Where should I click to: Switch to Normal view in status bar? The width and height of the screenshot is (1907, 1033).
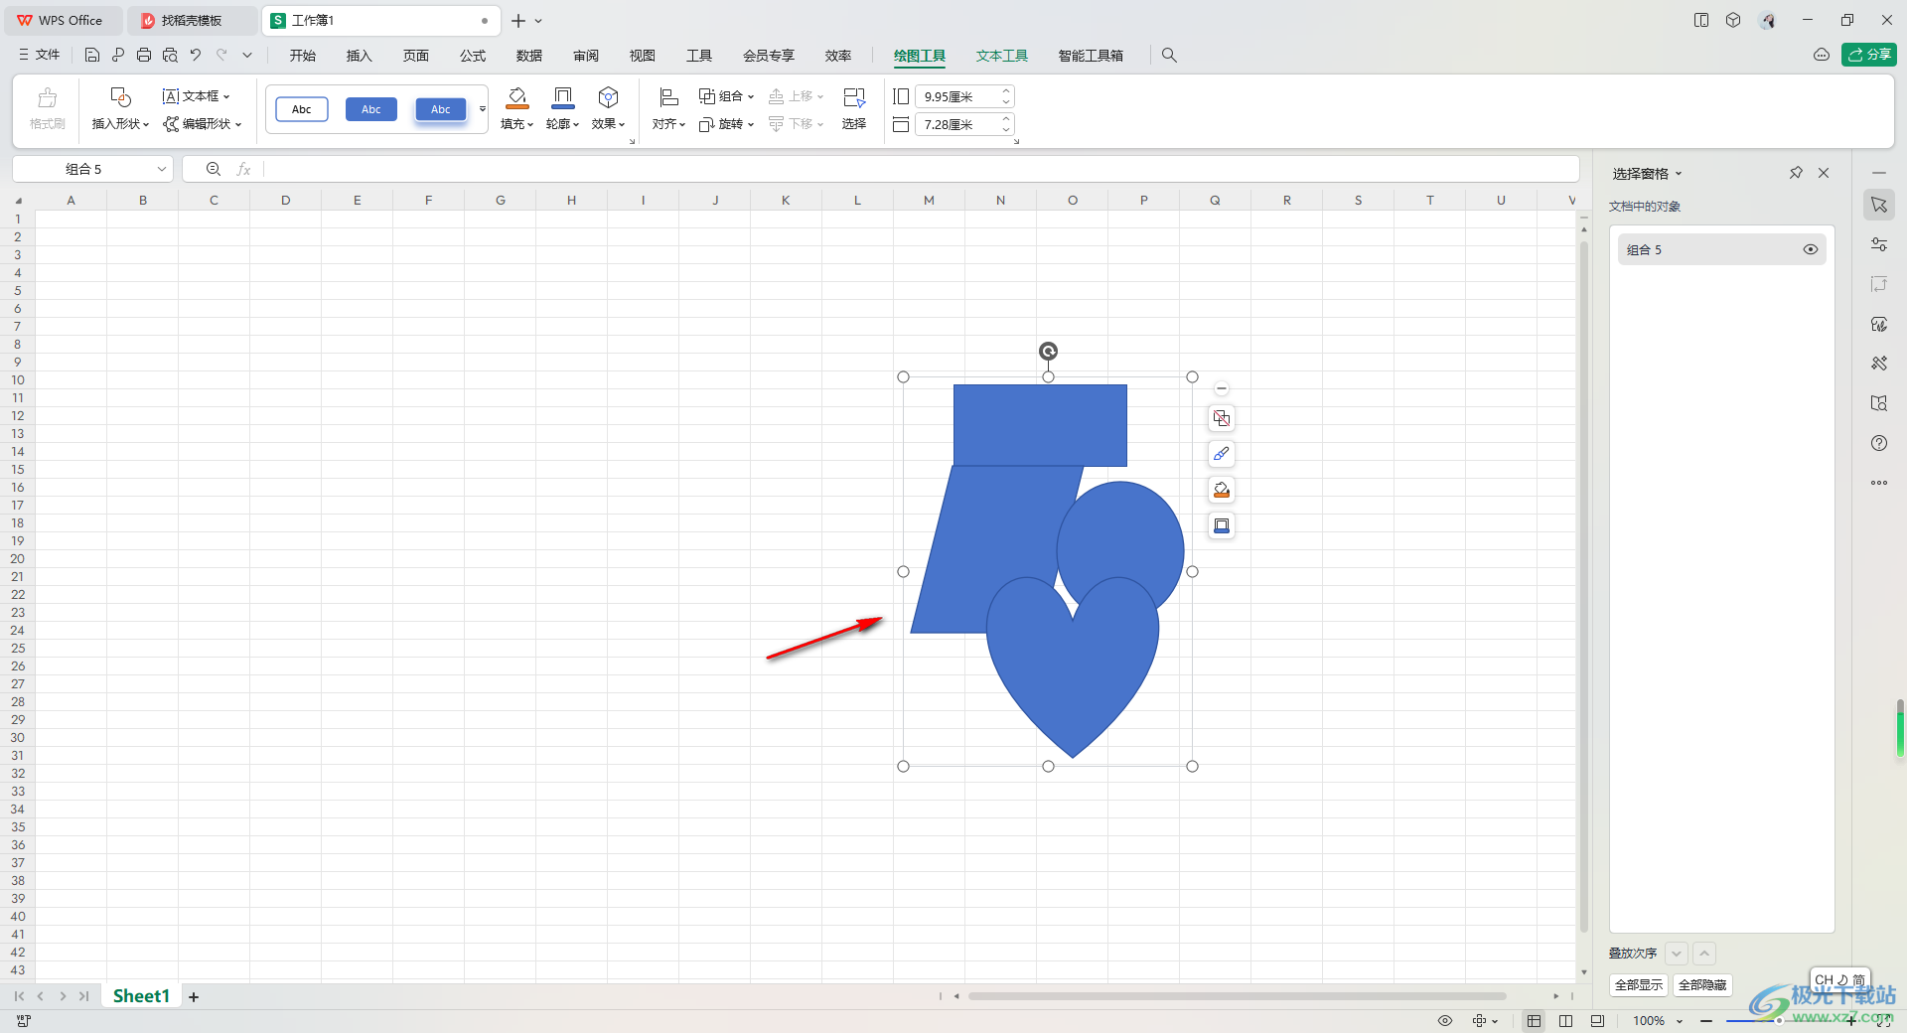pos(1535,1021)
